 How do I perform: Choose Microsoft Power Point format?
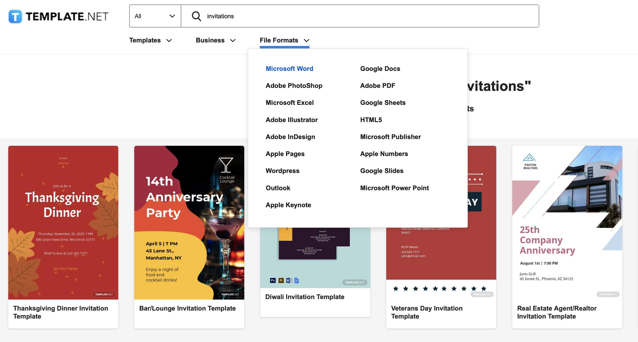click(394, 188)
